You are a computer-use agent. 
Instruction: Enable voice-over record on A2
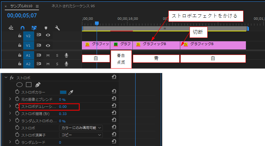coord(66,64)
